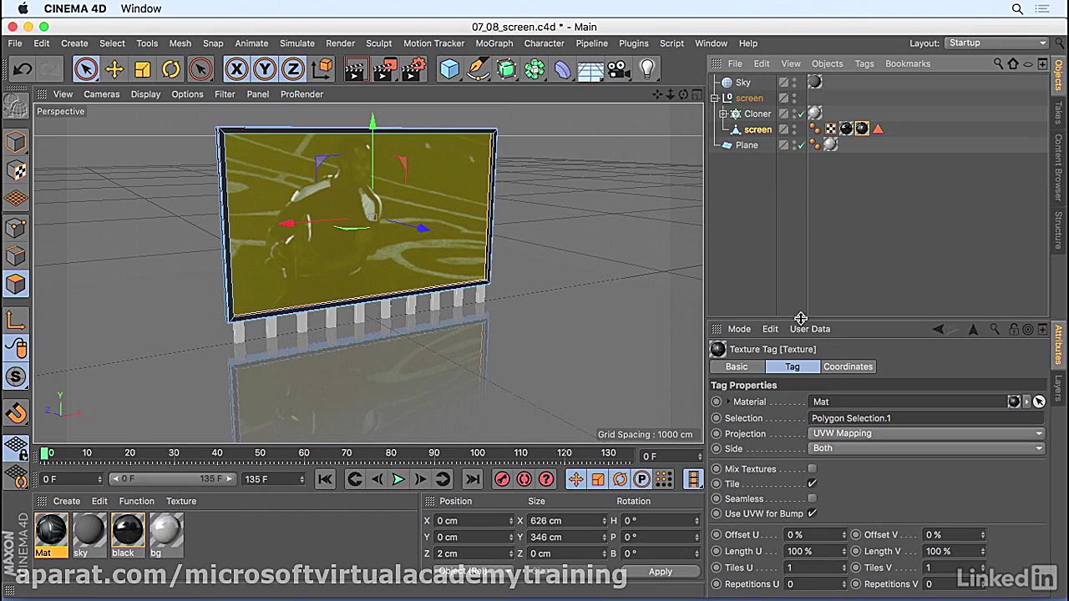Image resolution: width=1069 pixels, height=601 pixels.
Task: Click Render to Picture Viewer icon
Action: point(385,69)
